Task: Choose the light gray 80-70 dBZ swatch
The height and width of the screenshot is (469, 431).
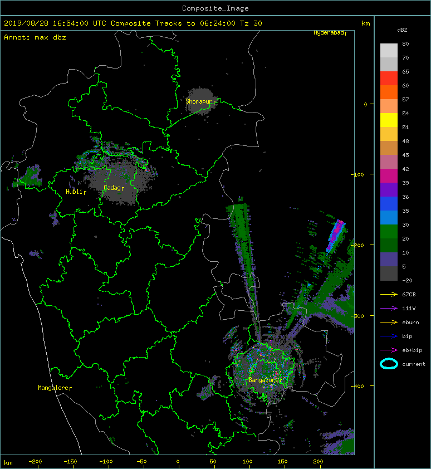Action: click(389, 51)
